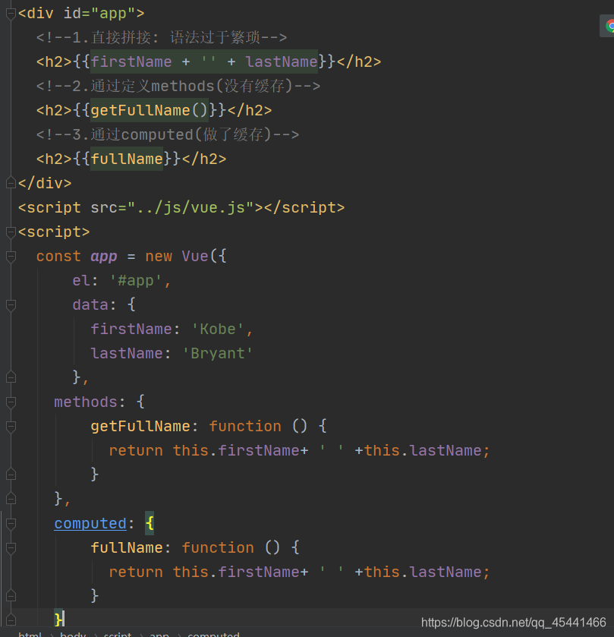The image size is (614, 637).
Task: Click comment mentioning computed(做了缓存)
Action: (167, 134)
